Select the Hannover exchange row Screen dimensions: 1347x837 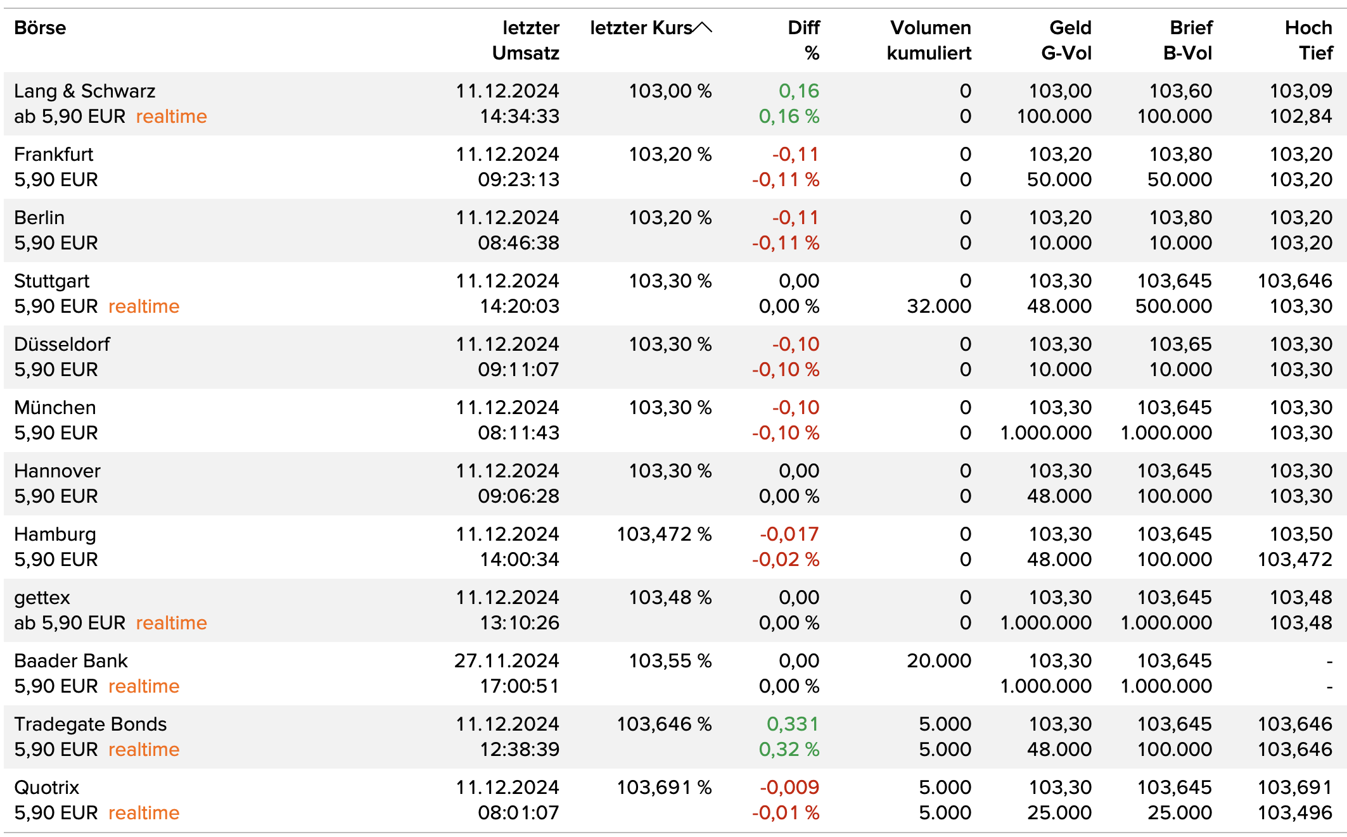click(x=57, y=471)
